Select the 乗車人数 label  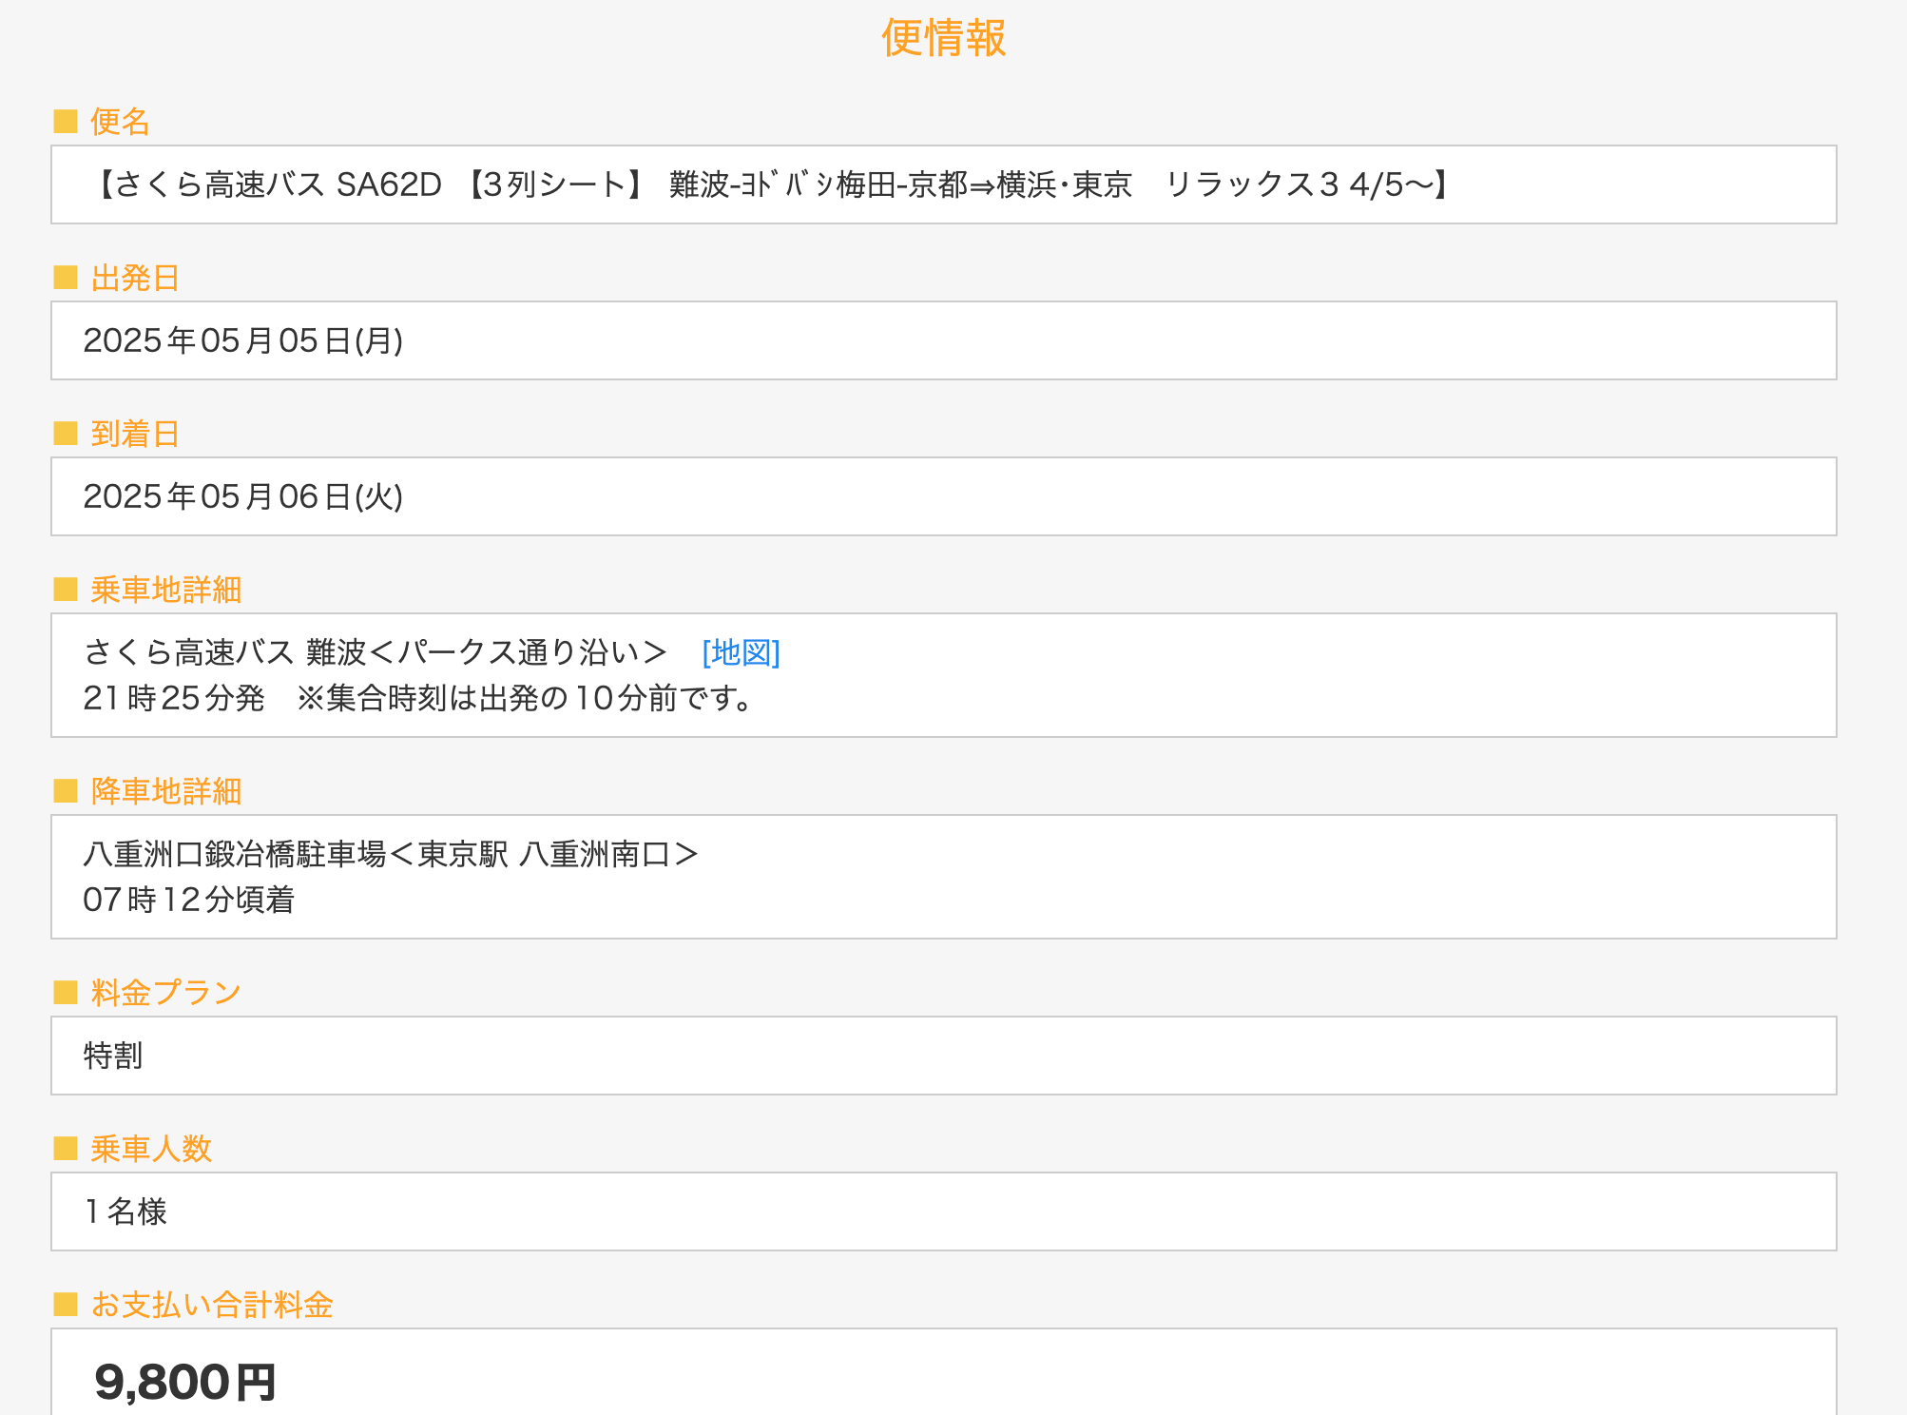pyautogui.click(x=150, y=1149)
